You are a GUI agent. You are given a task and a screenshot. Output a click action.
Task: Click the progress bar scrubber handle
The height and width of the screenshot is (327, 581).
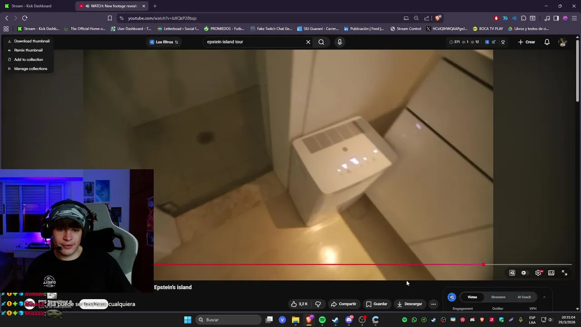point(484,264)
